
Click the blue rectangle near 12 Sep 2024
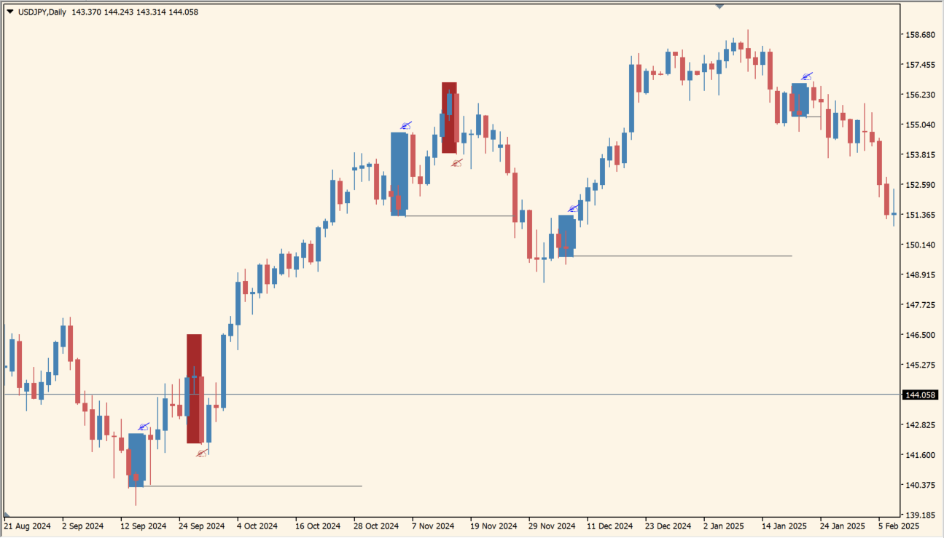(x=137, y=460)
